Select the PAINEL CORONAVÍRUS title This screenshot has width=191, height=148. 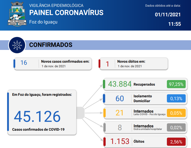[x=66, y=13]
